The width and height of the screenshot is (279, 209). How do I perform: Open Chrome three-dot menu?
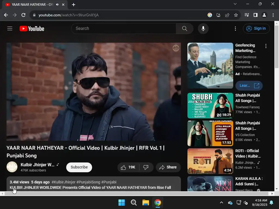point(273,15)
